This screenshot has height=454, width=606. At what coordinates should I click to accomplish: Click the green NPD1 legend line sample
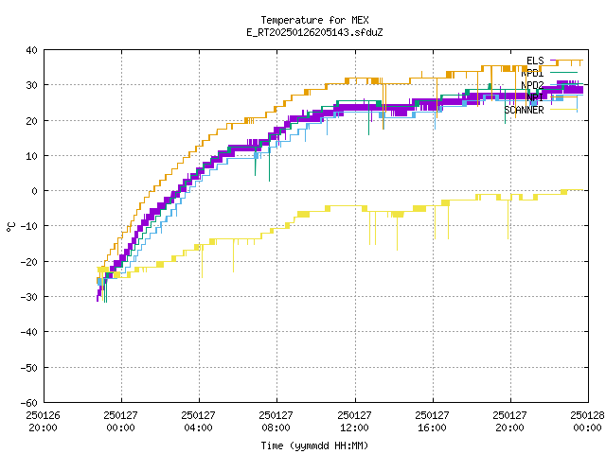tap(563, 73)
